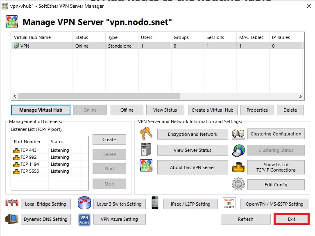The height and width of the screenshot is (236, 315).
Task: Click the VPN Azure blue icon
Action: click(x=84, y=220)
